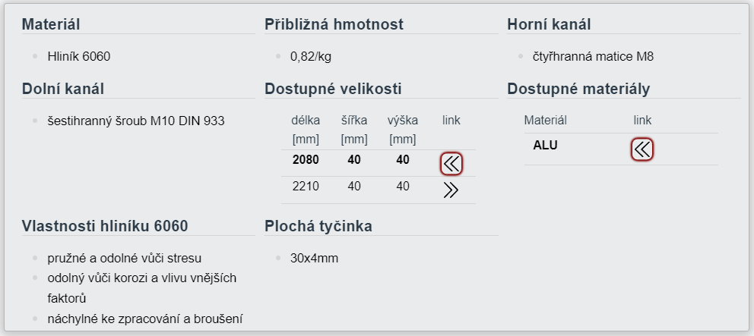Image resolution: width=754 pixels, height=336 pixels.
Task: Click the výška column header
Action: coord(403,121)
